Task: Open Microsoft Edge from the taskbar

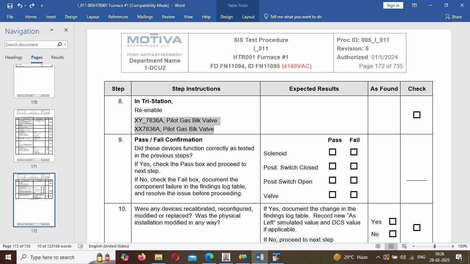Action: pyautogui.click(x=209, y=257)
